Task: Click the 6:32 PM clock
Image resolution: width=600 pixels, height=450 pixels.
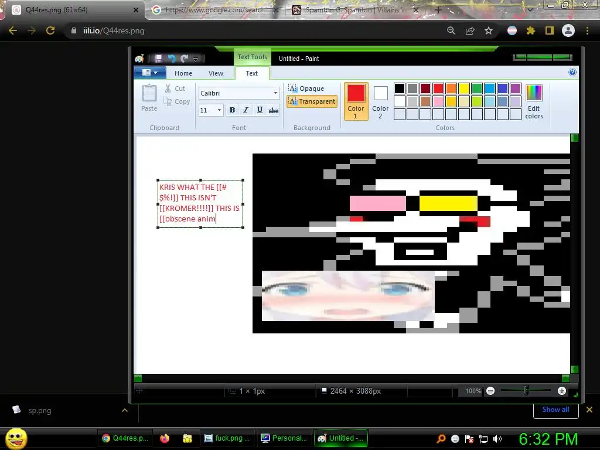Action: [x=548, y=439]
